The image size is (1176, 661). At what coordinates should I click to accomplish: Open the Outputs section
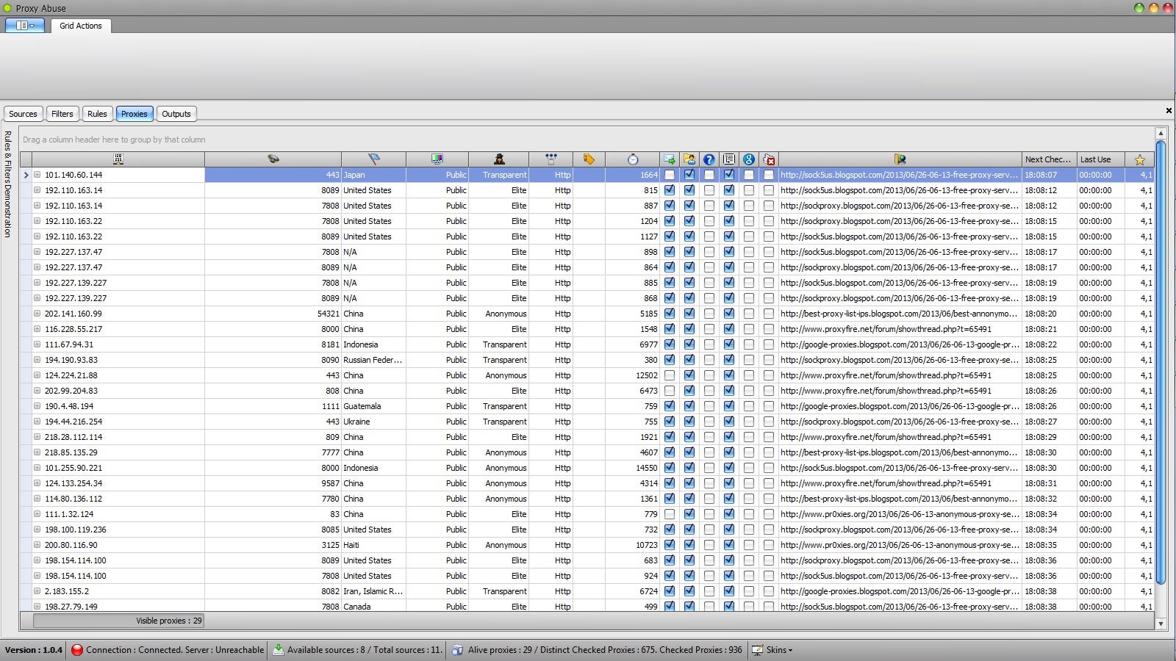click(176, 114)
